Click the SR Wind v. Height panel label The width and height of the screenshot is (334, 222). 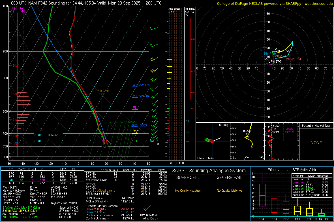275,129
